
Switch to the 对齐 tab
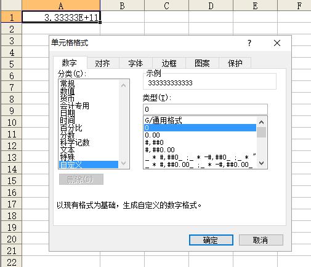pos(103,63)
